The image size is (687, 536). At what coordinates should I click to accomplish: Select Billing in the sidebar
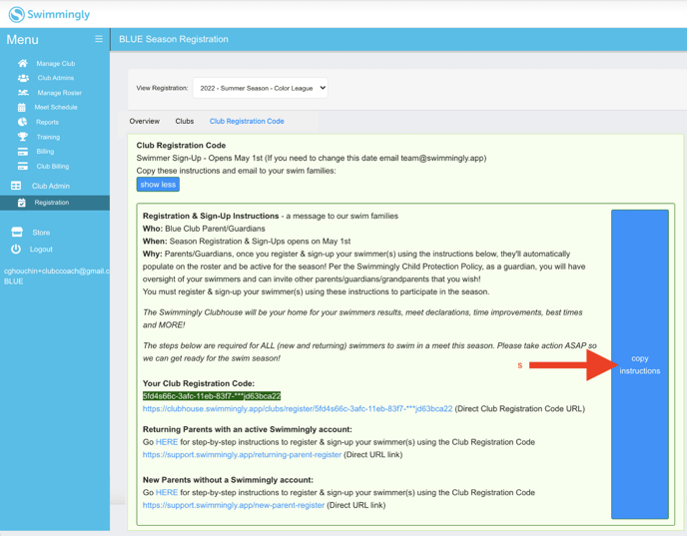pyautogui.click(x=45, y=152)
